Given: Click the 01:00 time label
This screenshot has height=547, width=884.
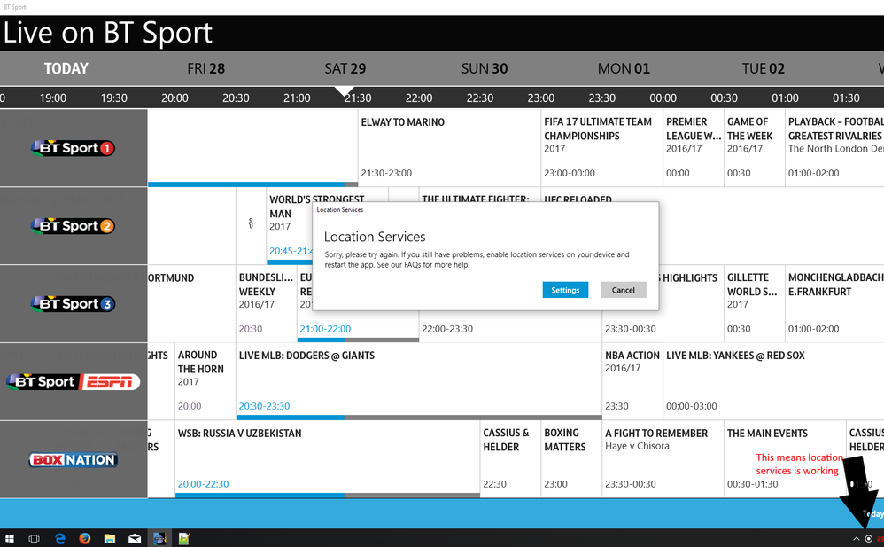Looking at the screenshot, I should click(x=785, y=98).
